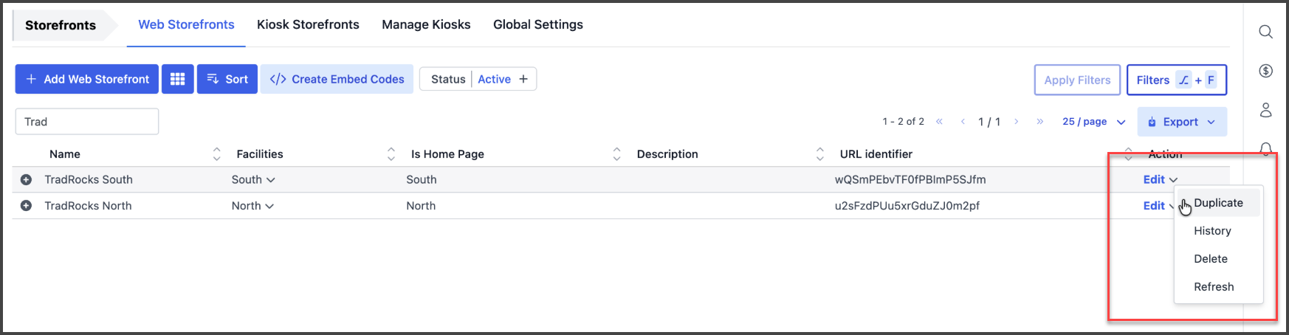Click Create Embed Codes button

[x=337, y=79]
